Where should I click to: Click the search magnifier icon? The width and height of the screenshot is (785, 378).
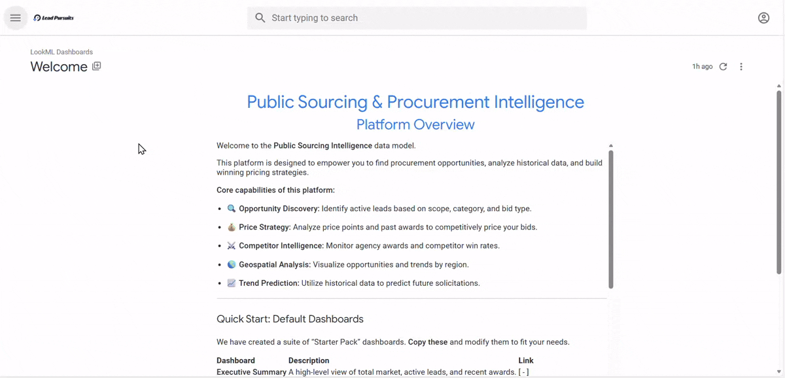[260, 18]
